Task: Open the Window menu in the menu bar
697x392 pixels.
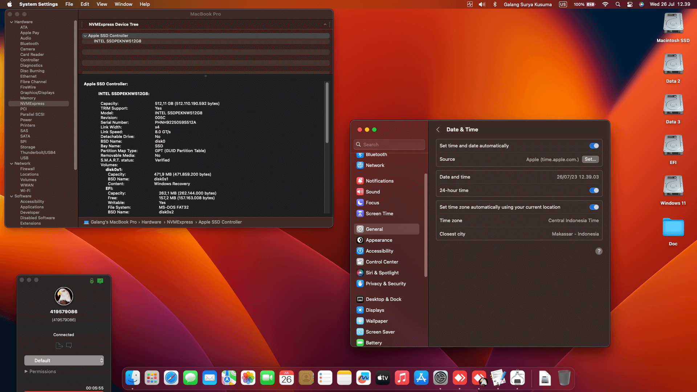Action: [123, 4]
